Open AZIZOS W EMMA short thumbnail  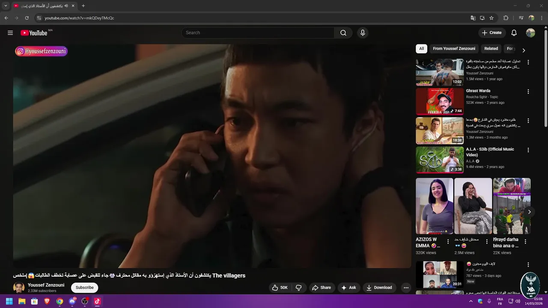435,206
